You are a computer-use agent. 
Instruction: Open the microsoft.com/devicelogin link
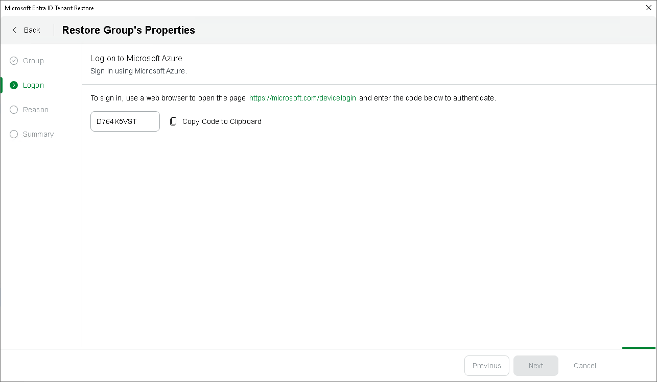(x=302, y=98)
